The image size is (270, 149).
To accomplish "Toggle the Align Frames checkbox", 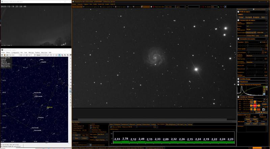I will point(91,126).
